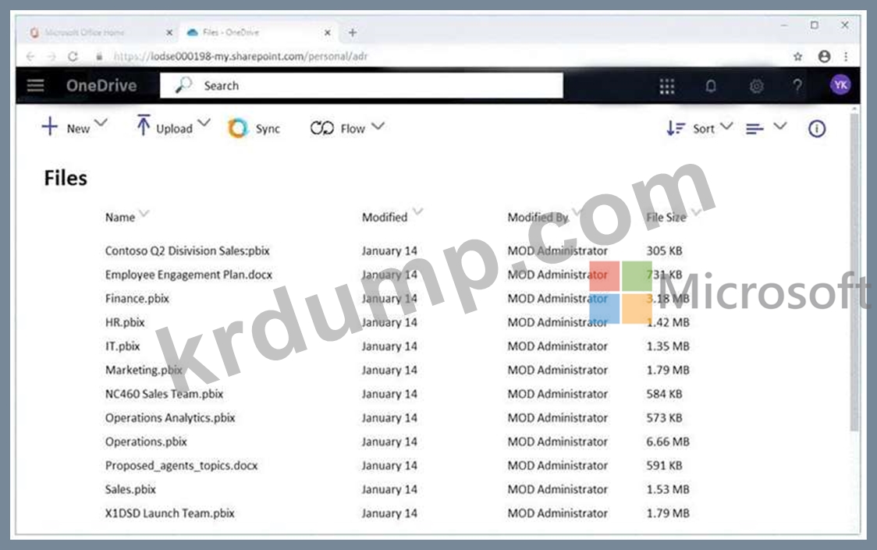Bookmark page with star icon
Screen dimensions: 877x550
797,56
